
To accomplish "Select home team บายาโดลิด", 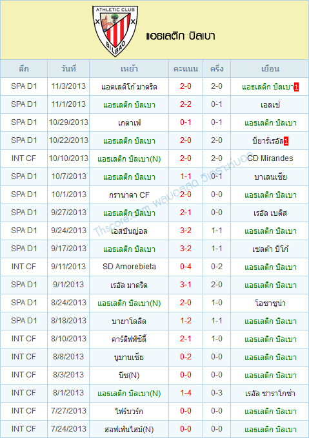I will [129, 321].
